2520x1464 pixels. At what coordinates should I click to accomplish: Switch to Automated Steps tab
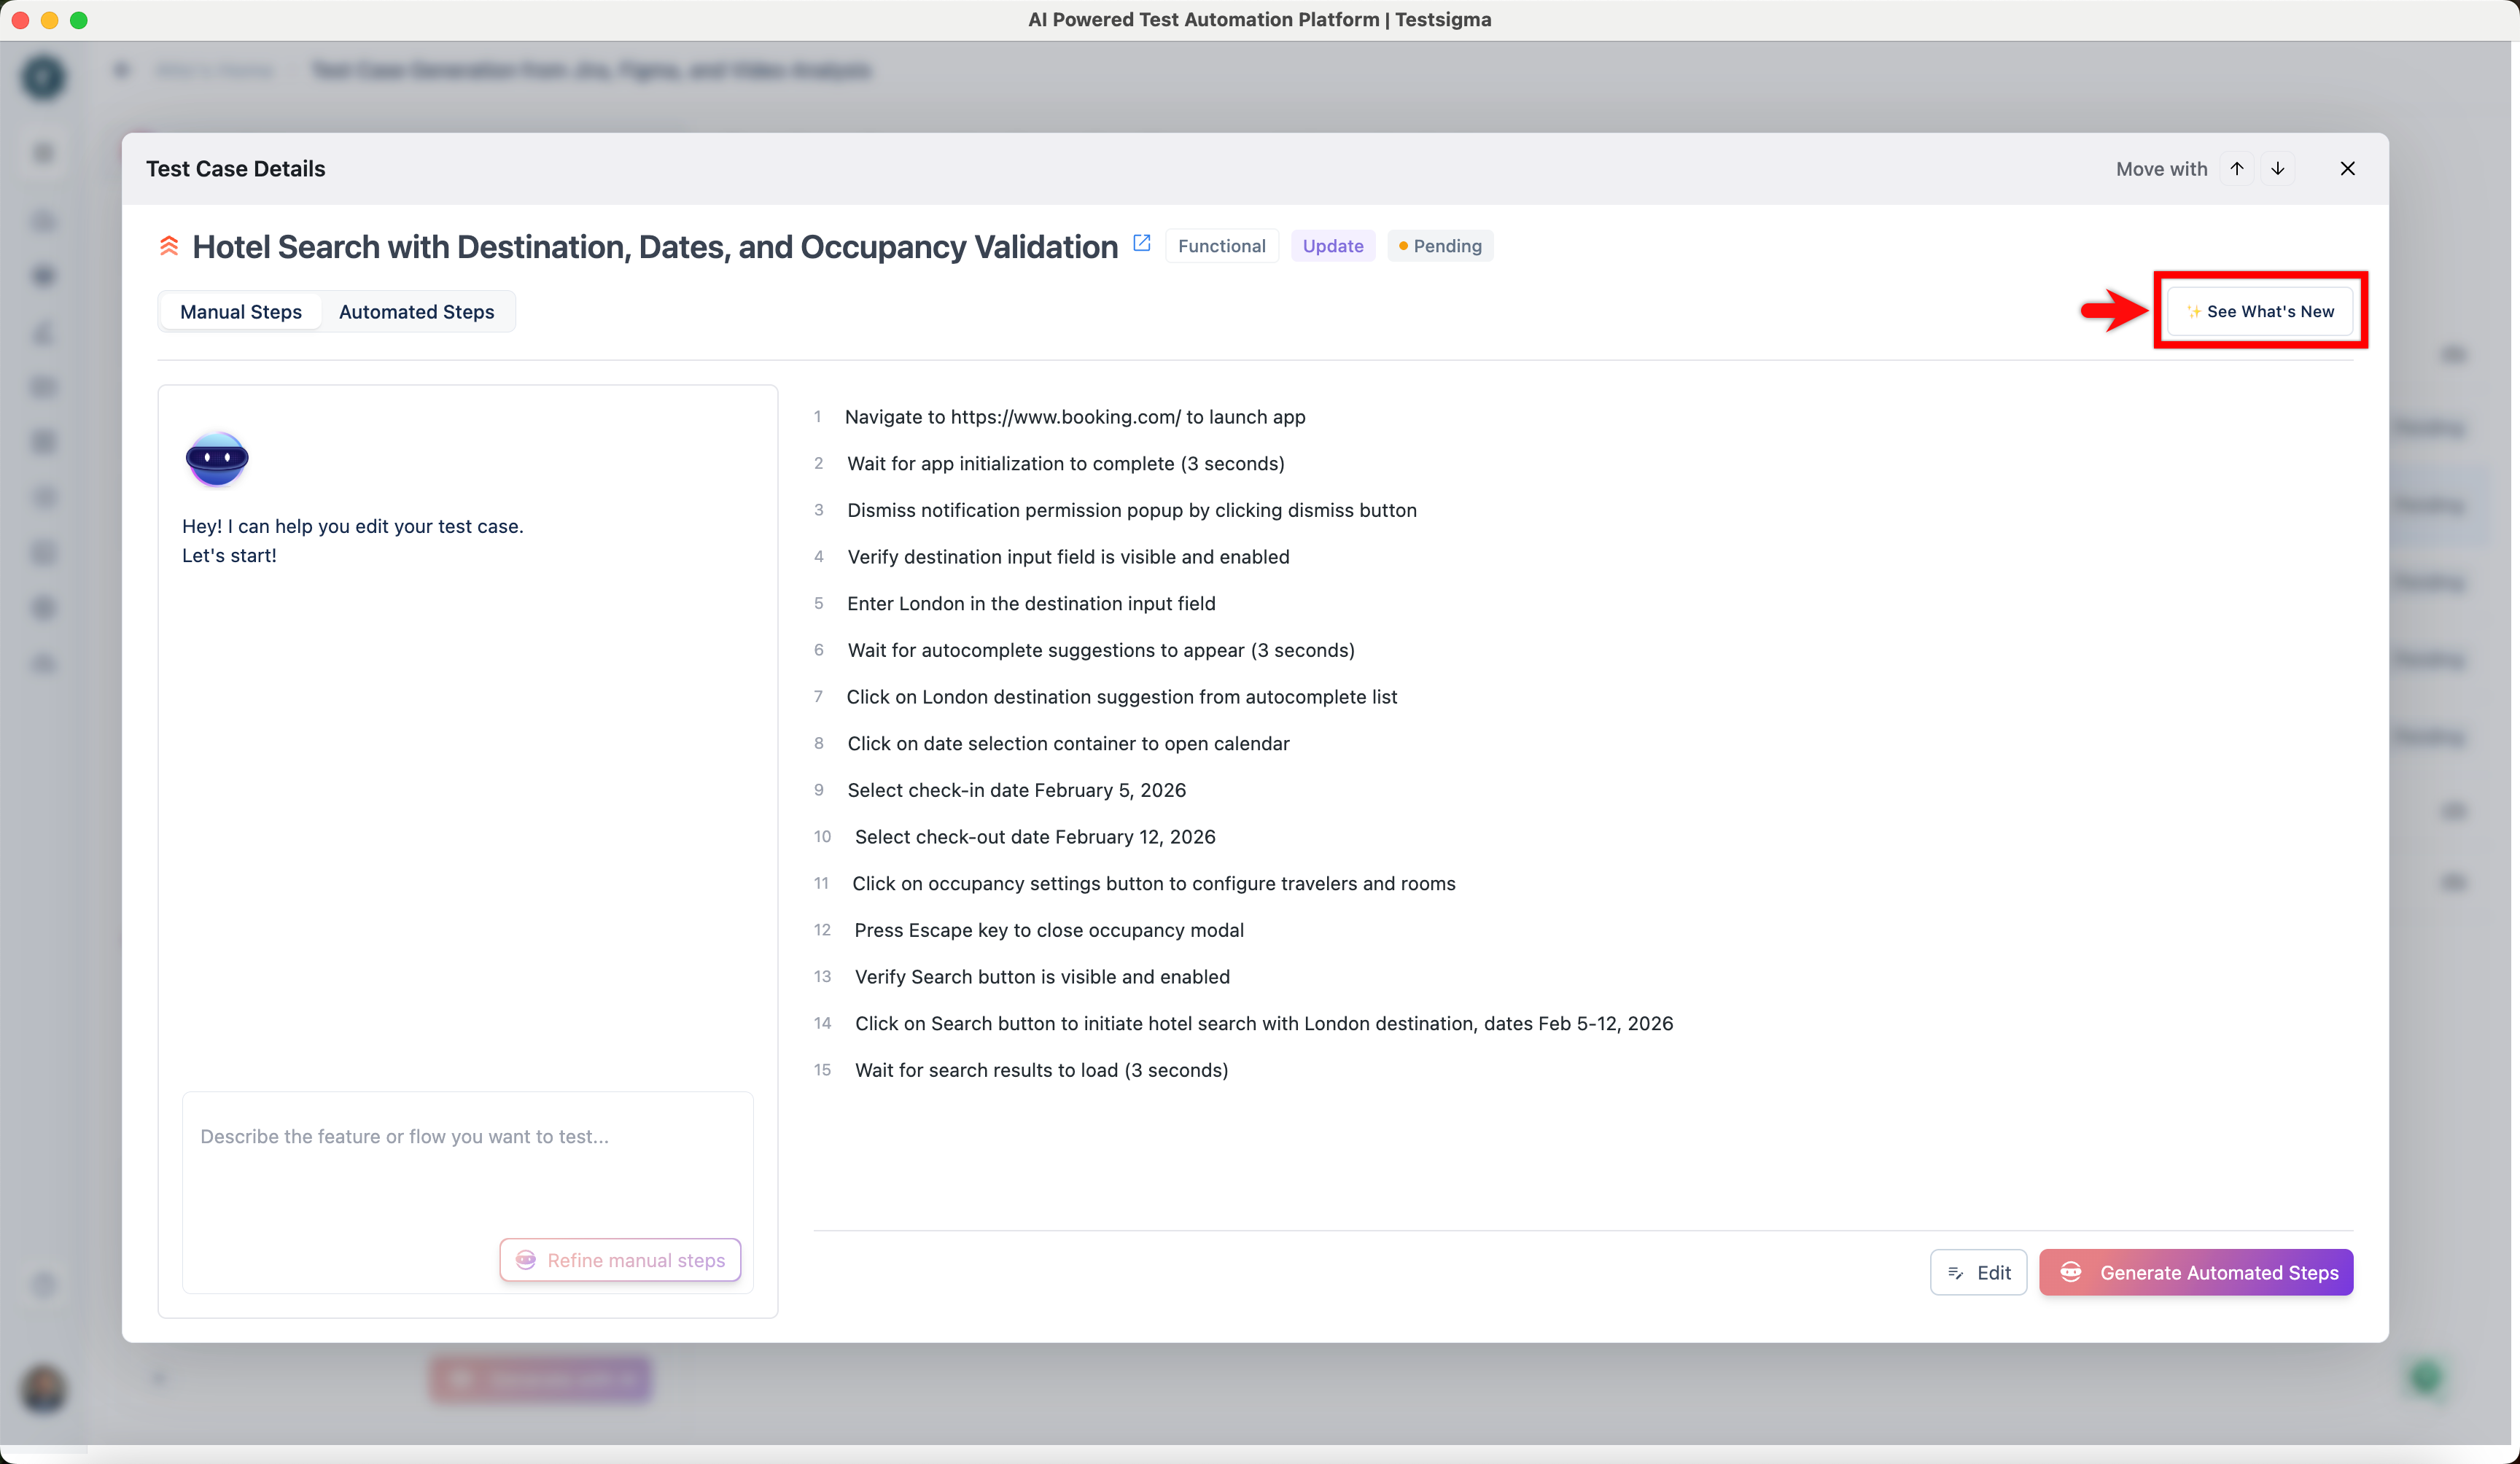[416, 312]
